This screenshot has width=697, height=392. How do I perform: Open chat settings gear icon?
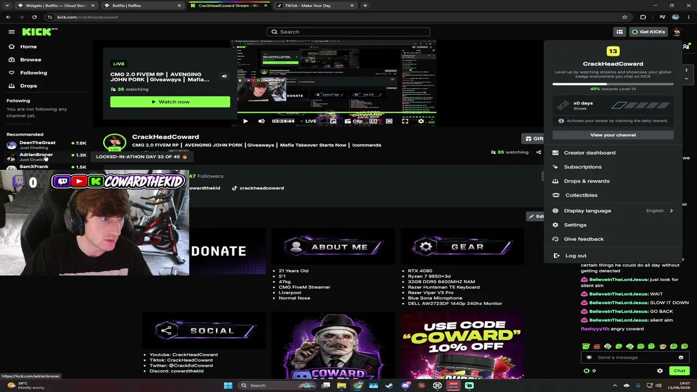[660, 371]
